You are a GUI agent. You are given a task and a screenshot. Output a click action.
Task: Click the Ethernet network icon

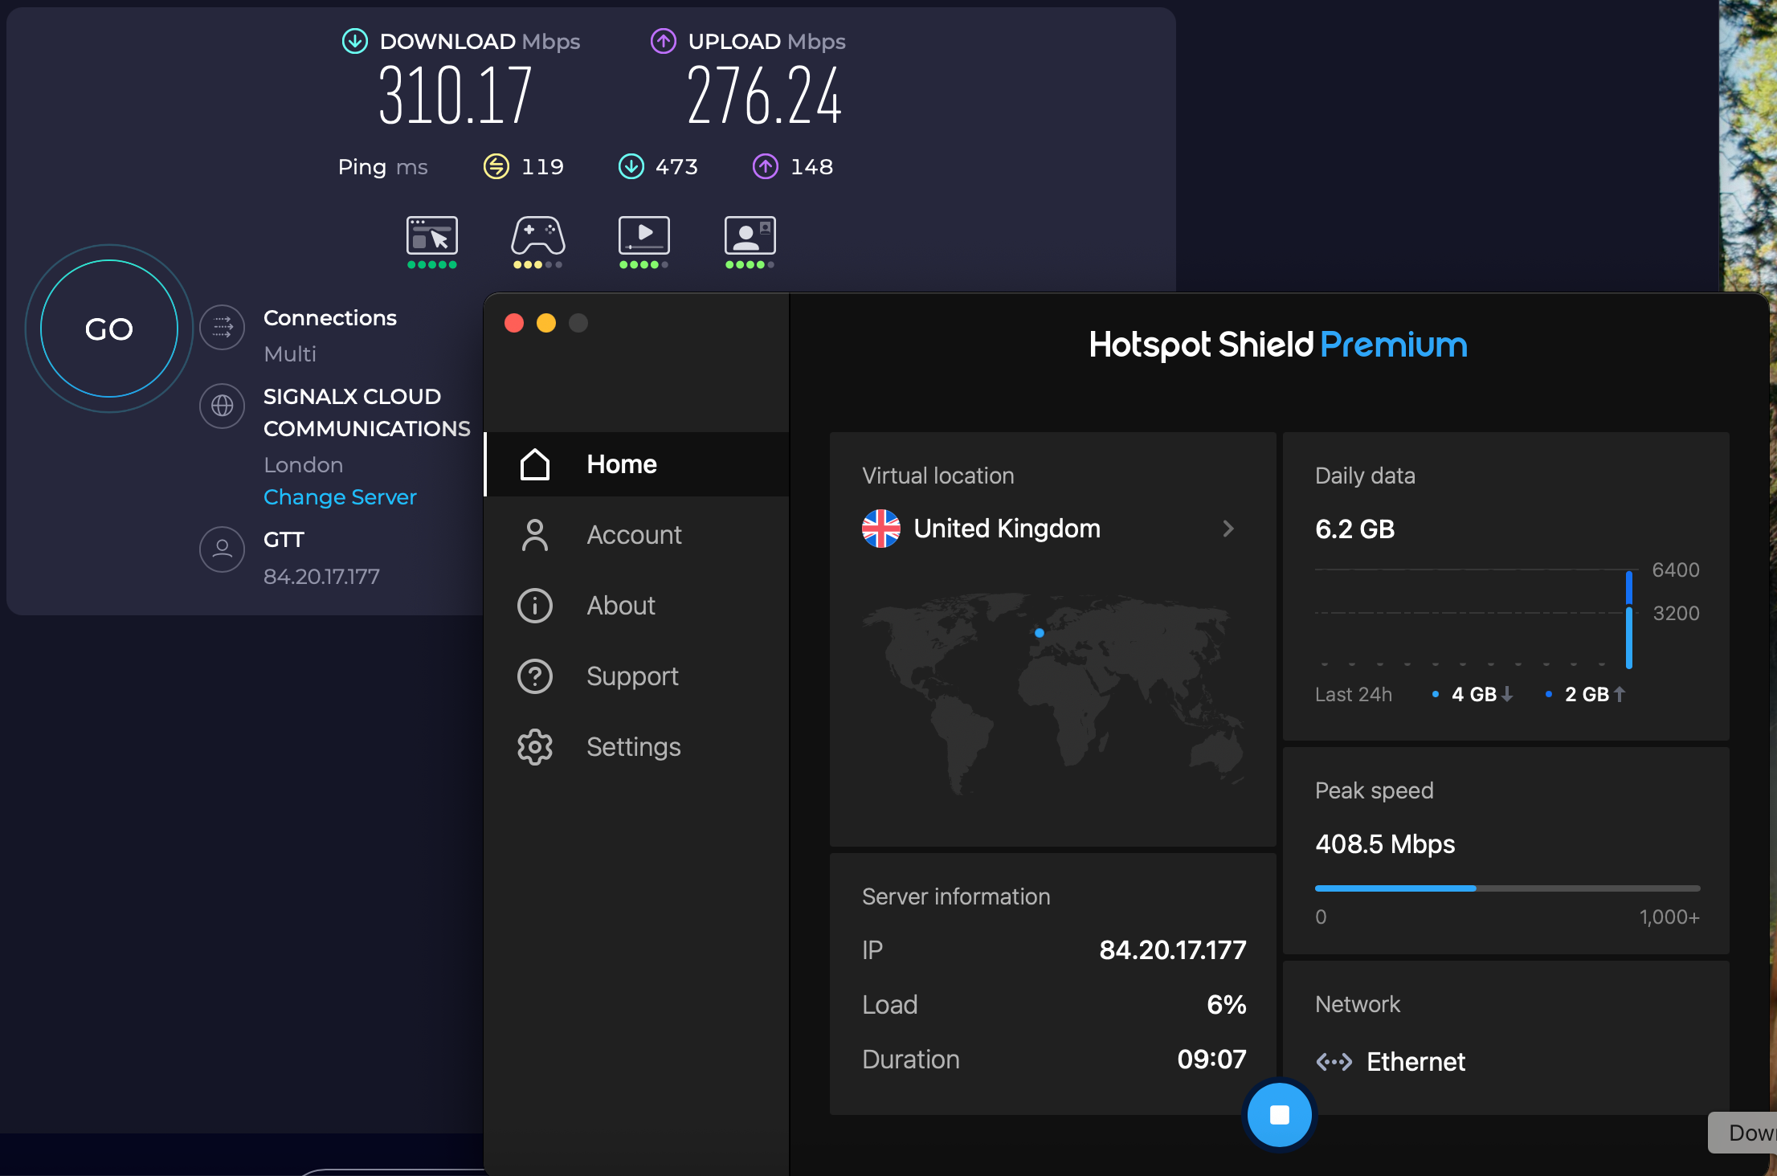pyautogui.click(x=1334, y=1062)
